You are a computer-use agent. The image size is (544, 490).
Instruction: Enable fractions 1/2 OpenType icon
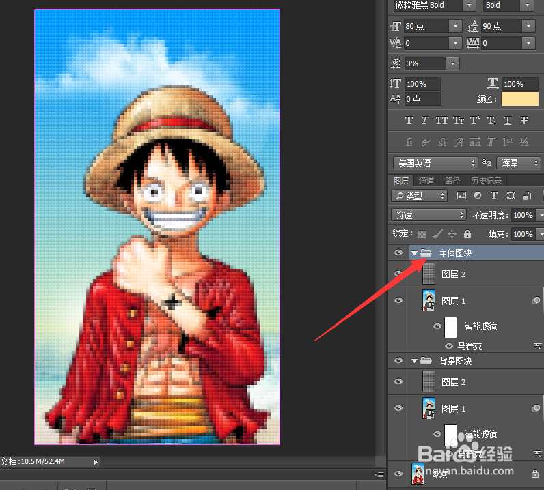pyautogui.click(x=524, y=142)
